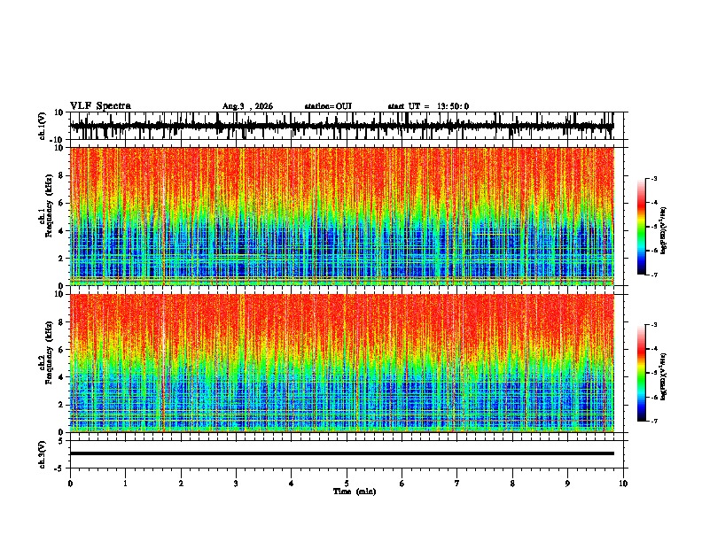
Task: Click the ch.2 colorbar 'log(PSD)(V²/Hz)' label
Action: [x=664, y=377]
